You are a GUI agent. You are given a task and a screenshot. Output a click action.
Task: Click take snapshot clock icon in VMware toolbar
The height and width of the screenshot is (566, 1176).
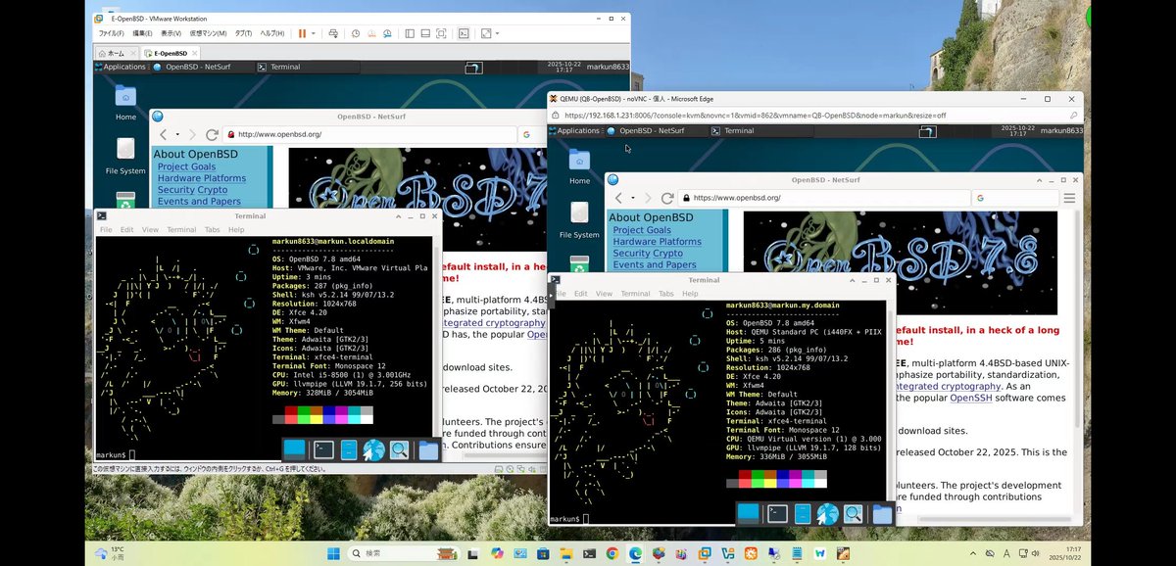pos(356,33)
